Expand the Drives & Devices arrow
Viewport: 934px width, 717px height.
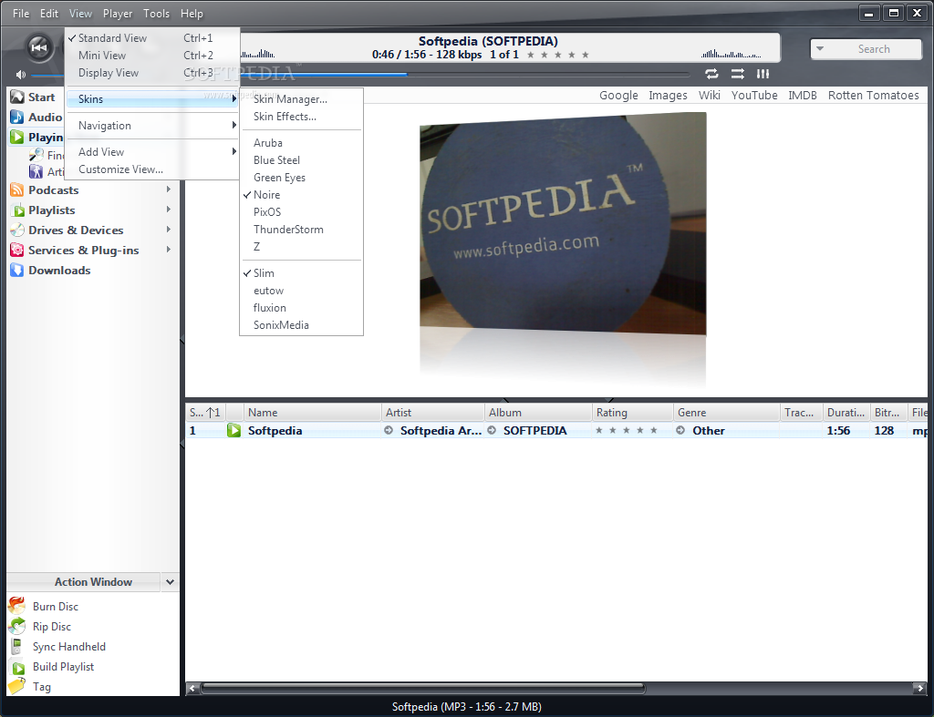[x=169, y=229]
